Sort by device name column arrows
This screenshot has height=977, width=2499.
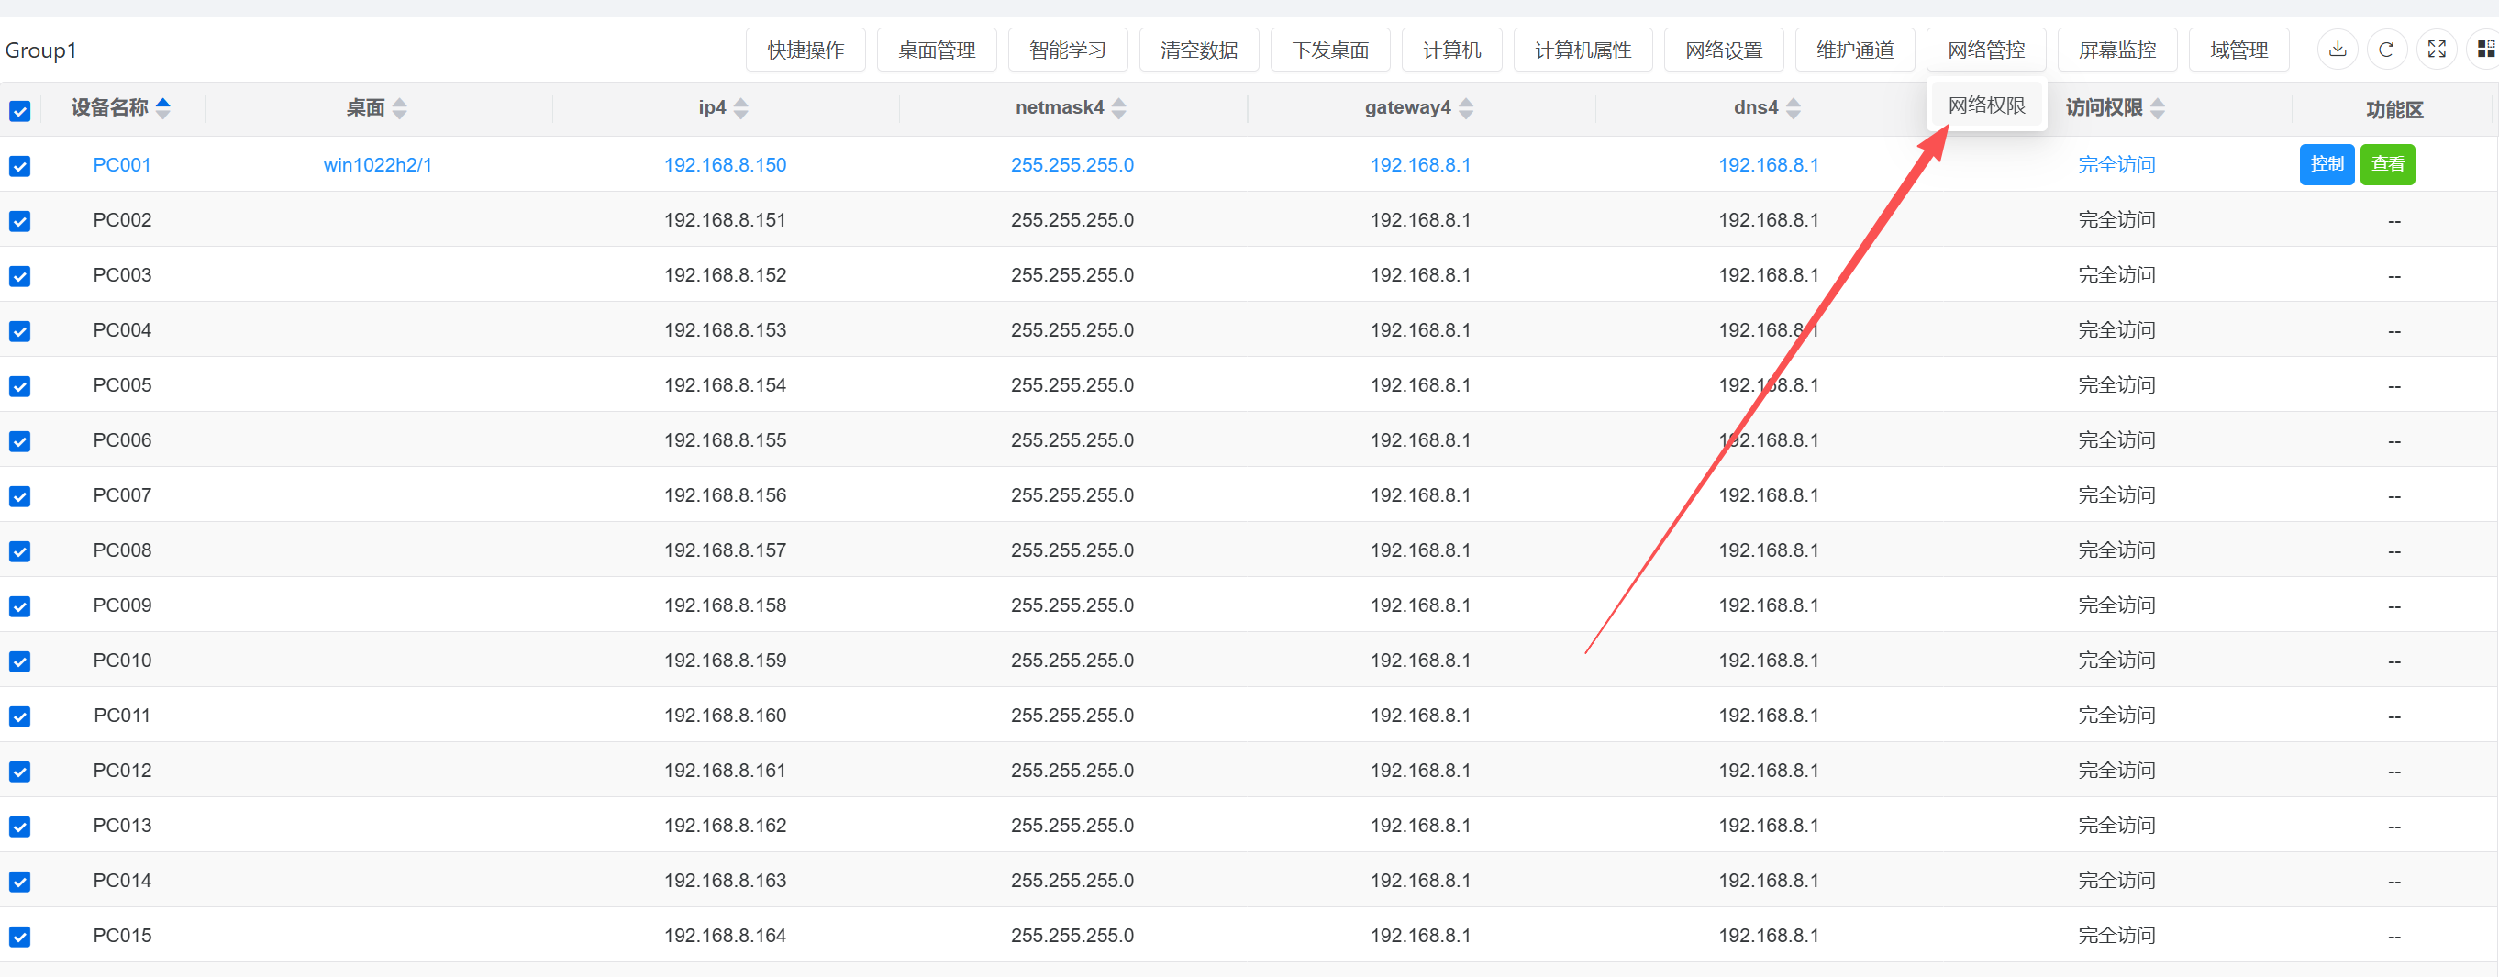[163, 107]
